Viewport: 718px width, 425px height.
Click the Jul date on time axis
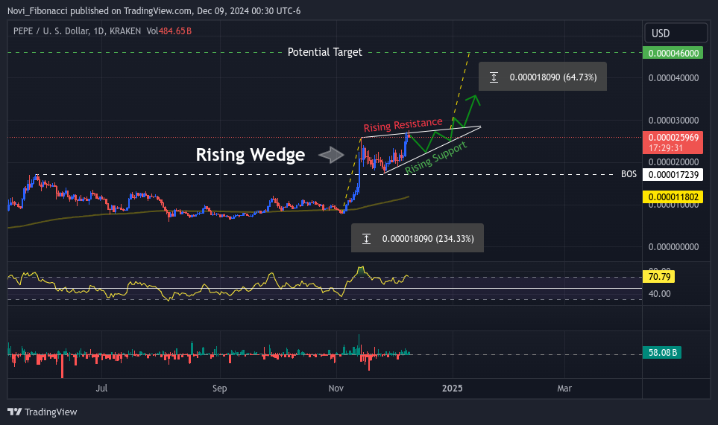pos(101,388)
